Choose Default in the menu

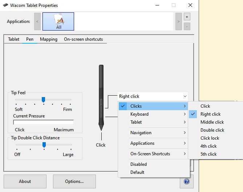[x=153, y=172]
